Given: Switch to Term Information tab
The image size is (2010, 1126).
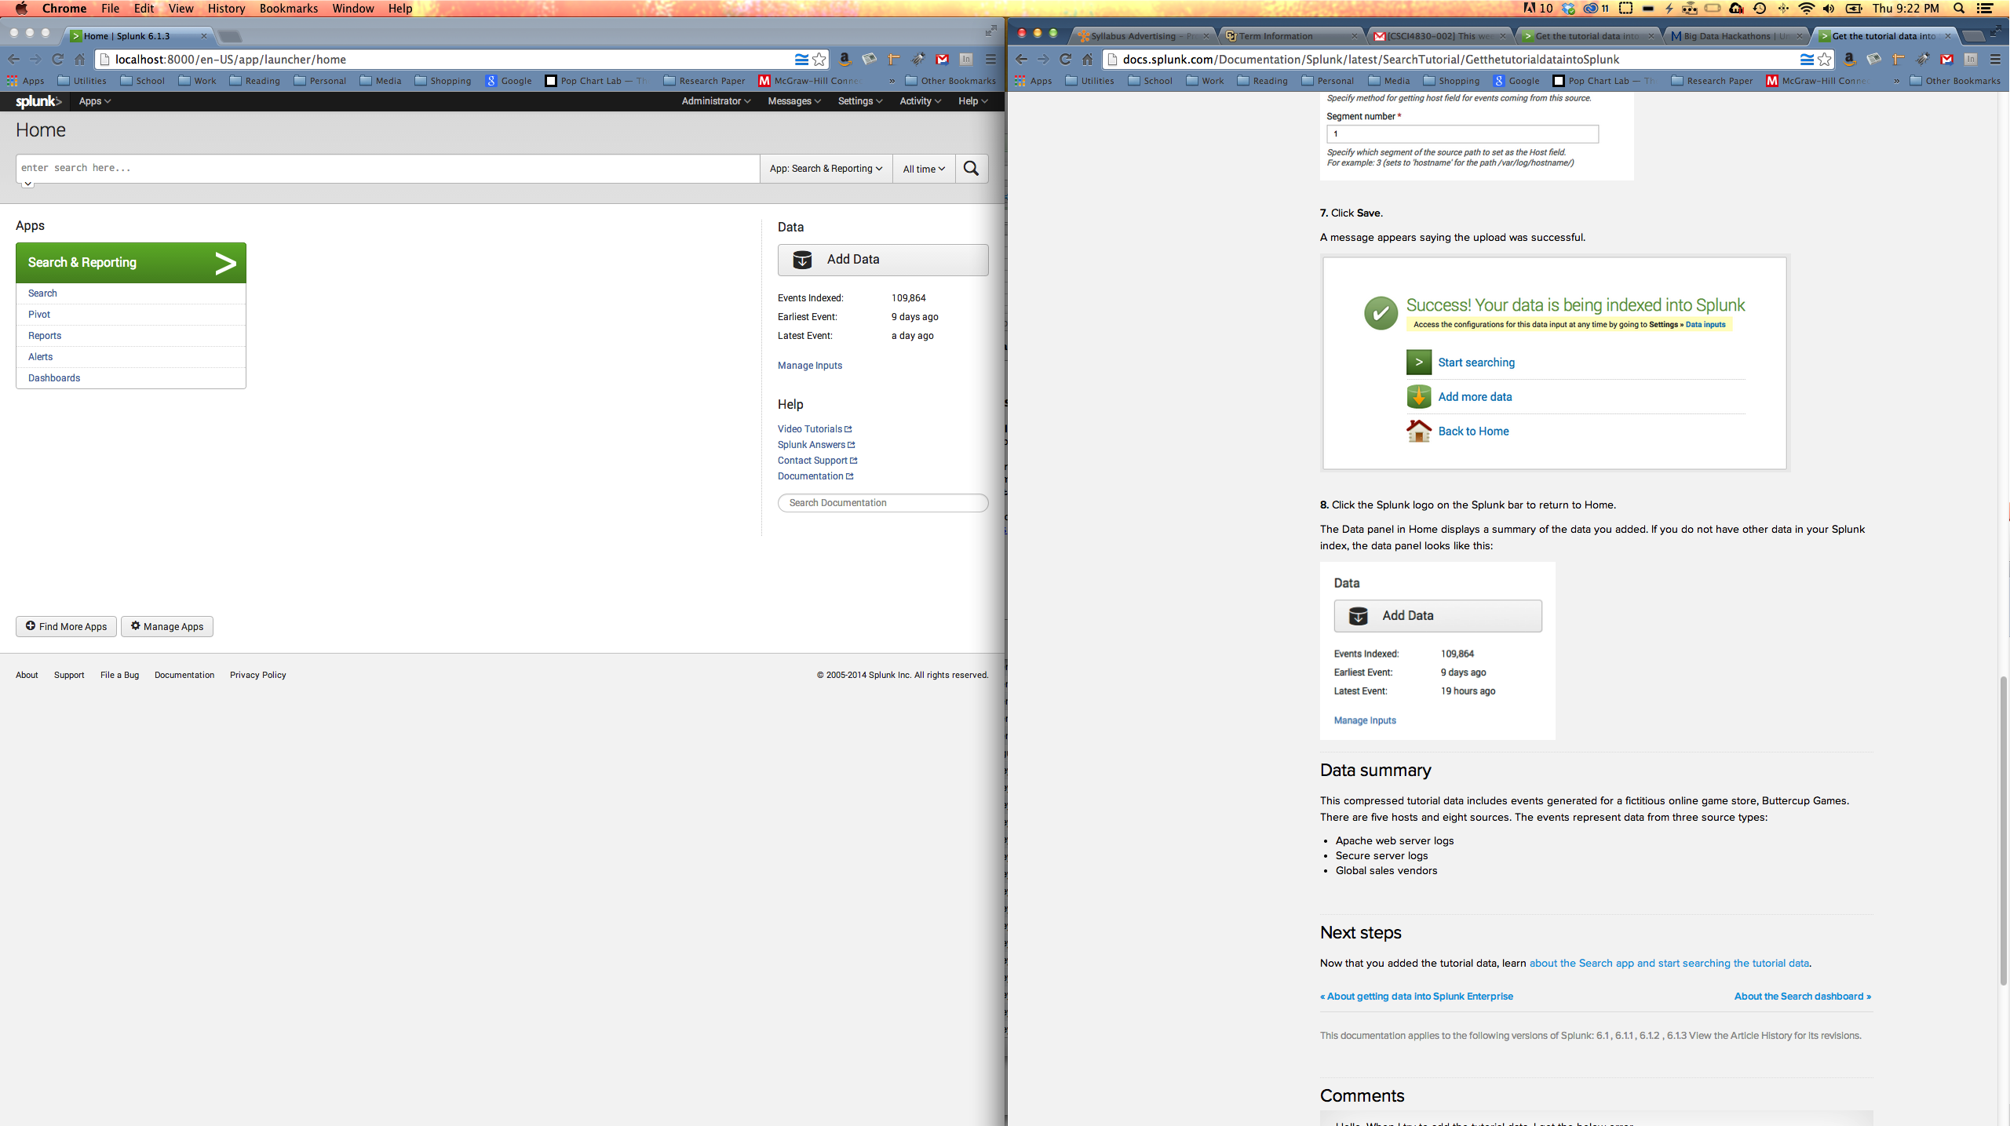Looking at the screenshot, I should coord(1293,36).
